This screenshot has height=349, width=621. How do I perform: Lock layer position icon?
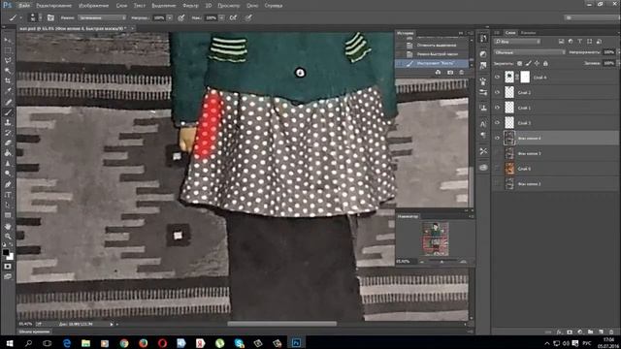(x=537, y=63)
